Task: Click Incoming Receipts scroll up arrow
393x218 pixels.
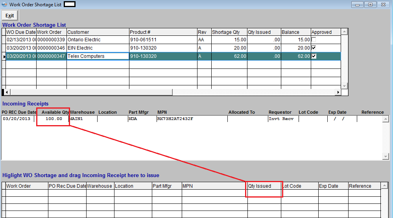Action: pos(386,119)
